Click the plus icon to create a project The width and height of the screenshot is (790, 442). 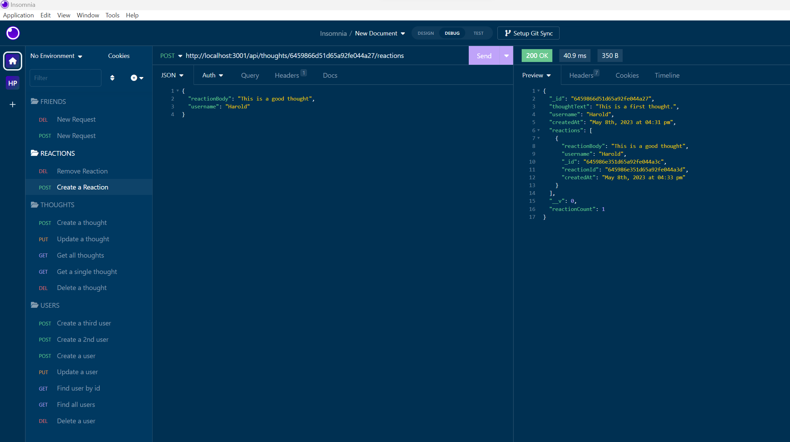[x=12, y=105]
